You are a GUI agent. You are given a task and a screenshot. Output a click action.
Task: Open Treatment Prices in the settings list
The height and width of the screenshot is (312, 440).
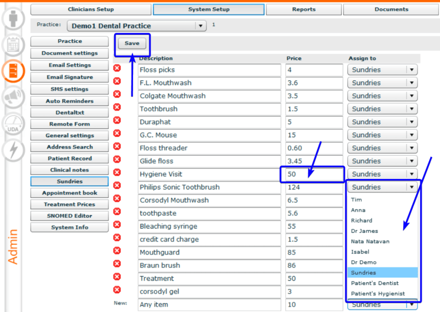69,204
